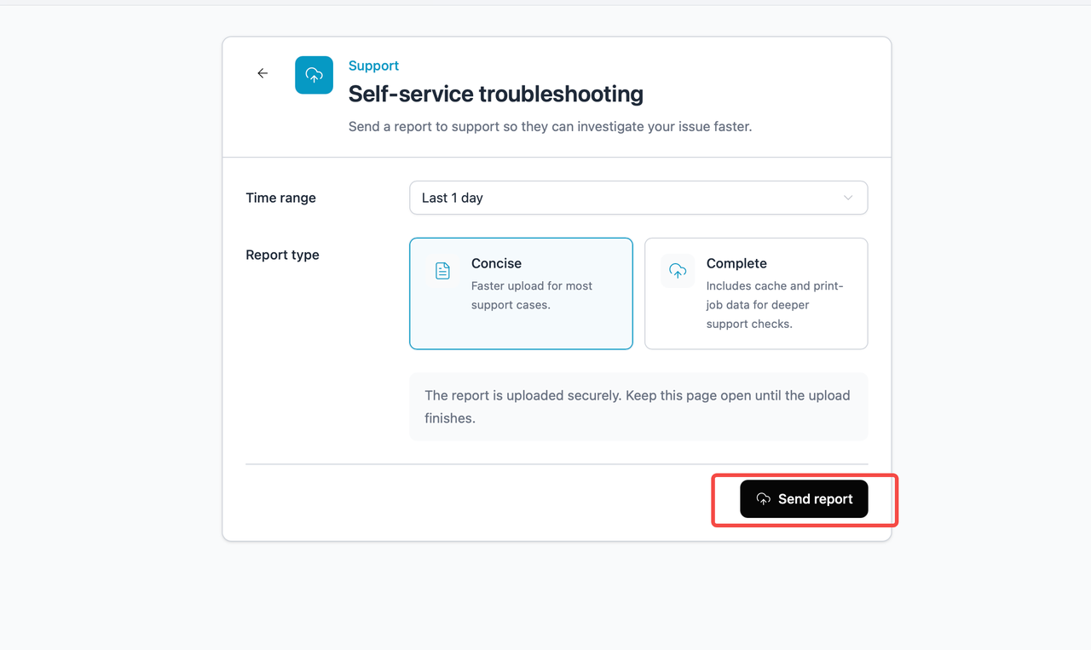
Task: Select the Complete report type card
Action: (756, 293)
